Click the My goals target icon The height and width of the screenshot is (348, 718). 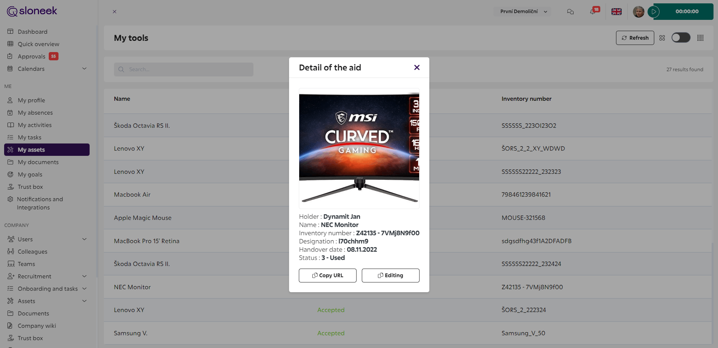click(x=10, y=175)
